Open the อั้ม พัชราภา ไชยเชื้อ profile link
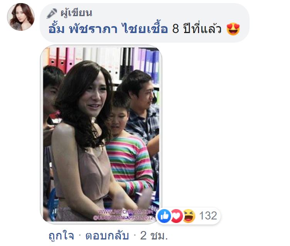Image resolution: width=290 pixels, height=246 pixels. (108, 29)
